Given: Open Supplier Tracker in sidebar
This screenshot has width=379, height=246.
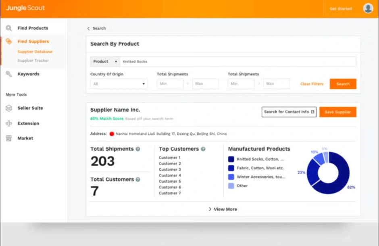Looking at the screenshot, I should point(33,60).
